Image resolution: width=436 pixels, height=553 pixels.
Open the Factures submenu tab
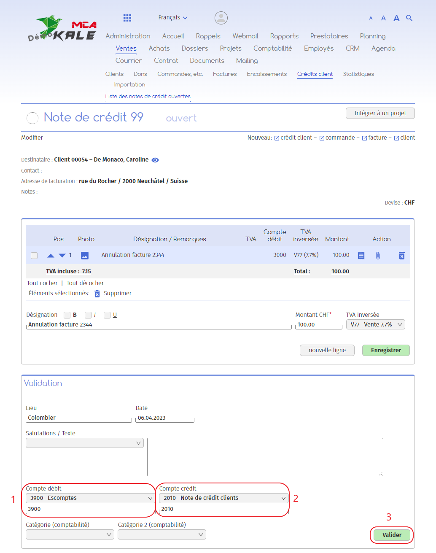coord(225,74)
